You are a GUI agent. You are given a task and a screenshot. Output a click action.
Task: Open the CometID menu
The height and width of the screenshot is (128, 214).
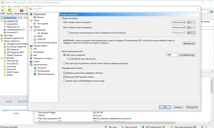click(17, 6)
